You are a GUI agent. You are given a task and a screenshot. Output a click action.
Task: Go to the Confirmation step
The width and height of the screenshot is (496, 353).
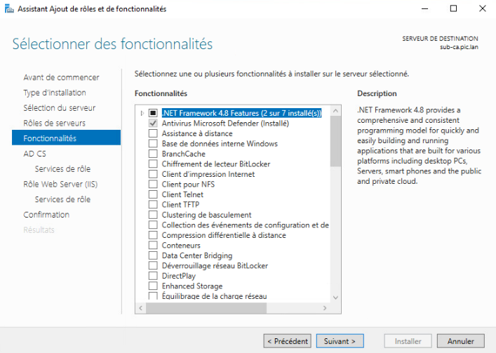[46, 215]
